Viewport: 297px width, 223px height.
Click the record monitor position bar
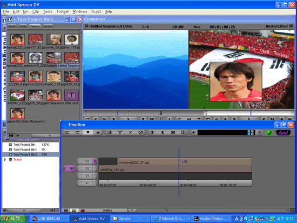tap(249, 113)
